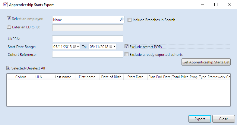237x125 pixels.
Task: Maximize the Apprenticeship Starts Export window
Action: pyautogui.click(x=216, y=5)
